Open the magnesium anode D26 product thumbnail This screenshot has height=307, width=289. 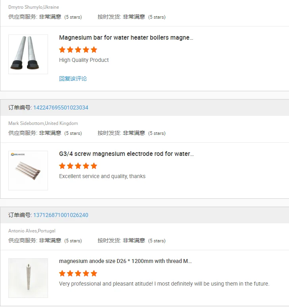point(28,278)
